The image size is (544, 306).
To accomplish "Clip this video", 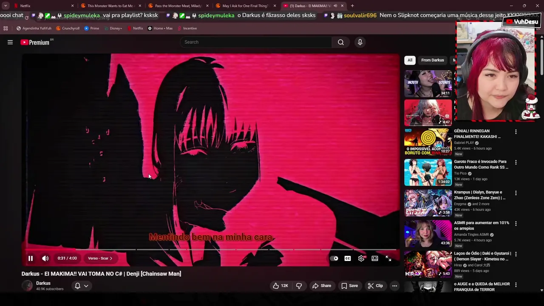I will (x=375, y=286).
